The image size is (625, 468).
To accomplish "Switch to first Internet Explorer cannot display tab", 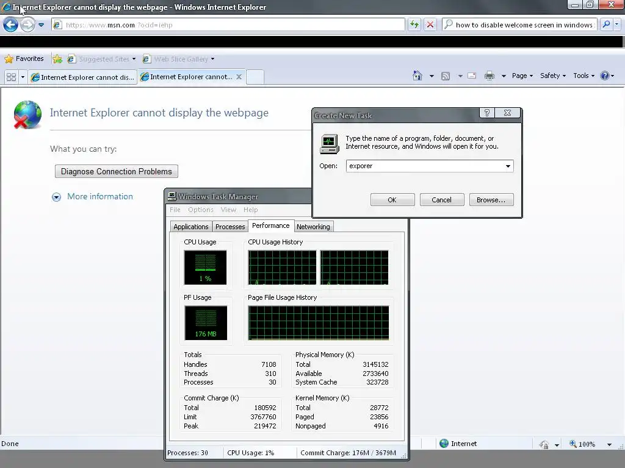I will (x=82, y=77).
